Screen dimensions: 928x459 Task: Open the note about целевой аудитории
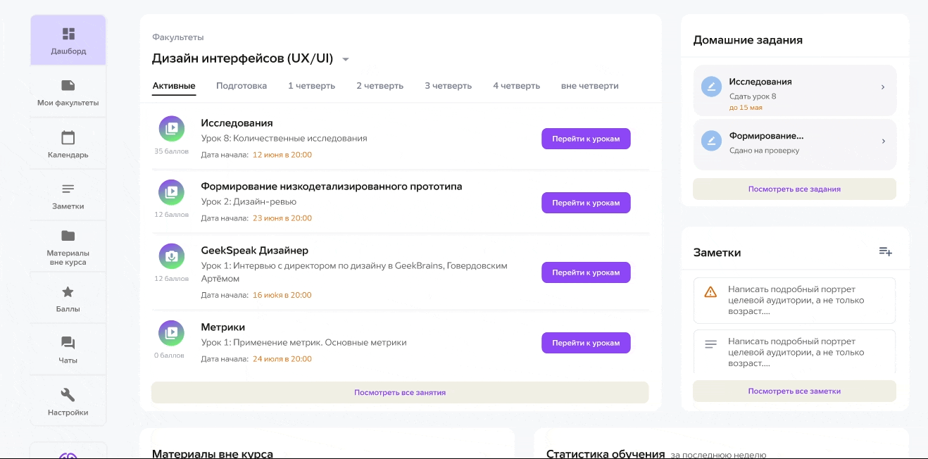[794, 300]
